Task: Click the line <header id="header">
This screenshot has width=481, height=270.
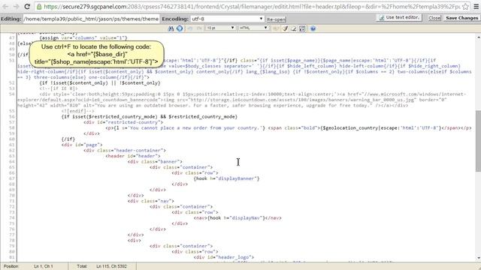Action: click(133, 156)
